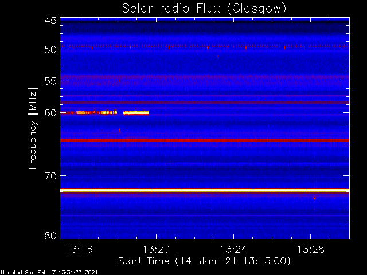Click the 60 MHz axis tick label
Image resolution: width=367 pixels, height=275 pixels.
(50, 113)
